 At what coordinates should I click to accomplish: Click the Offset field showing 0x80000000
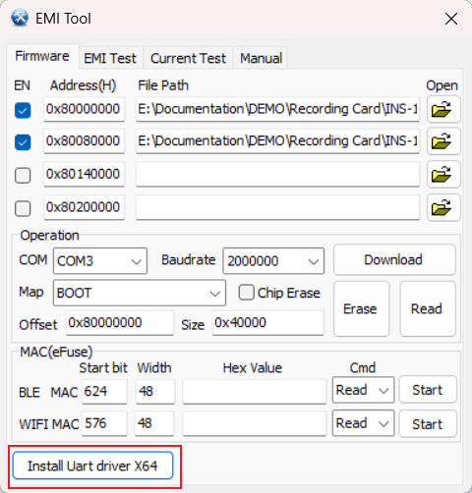(x=119, y=323)
